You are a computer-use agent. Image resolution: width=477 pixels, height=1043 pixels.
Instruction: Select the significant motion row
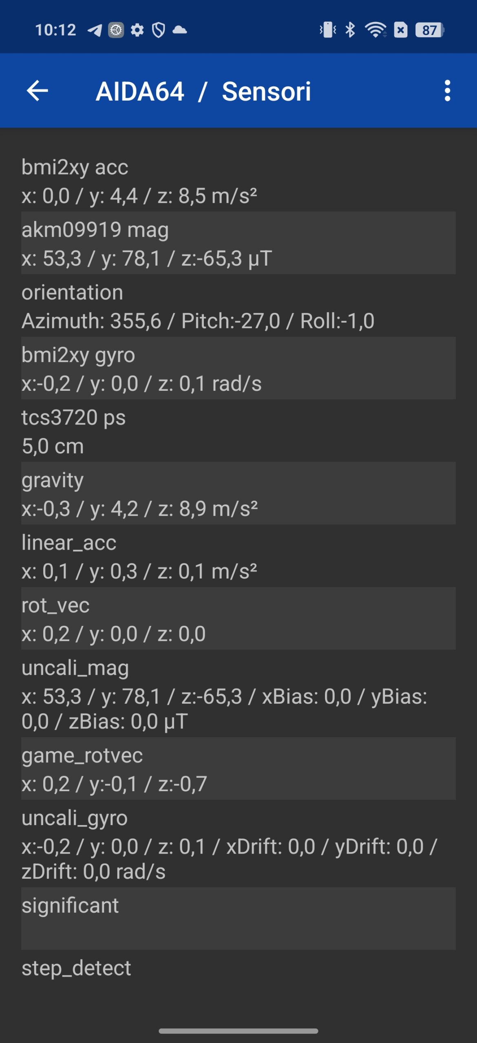pos(238,919)
